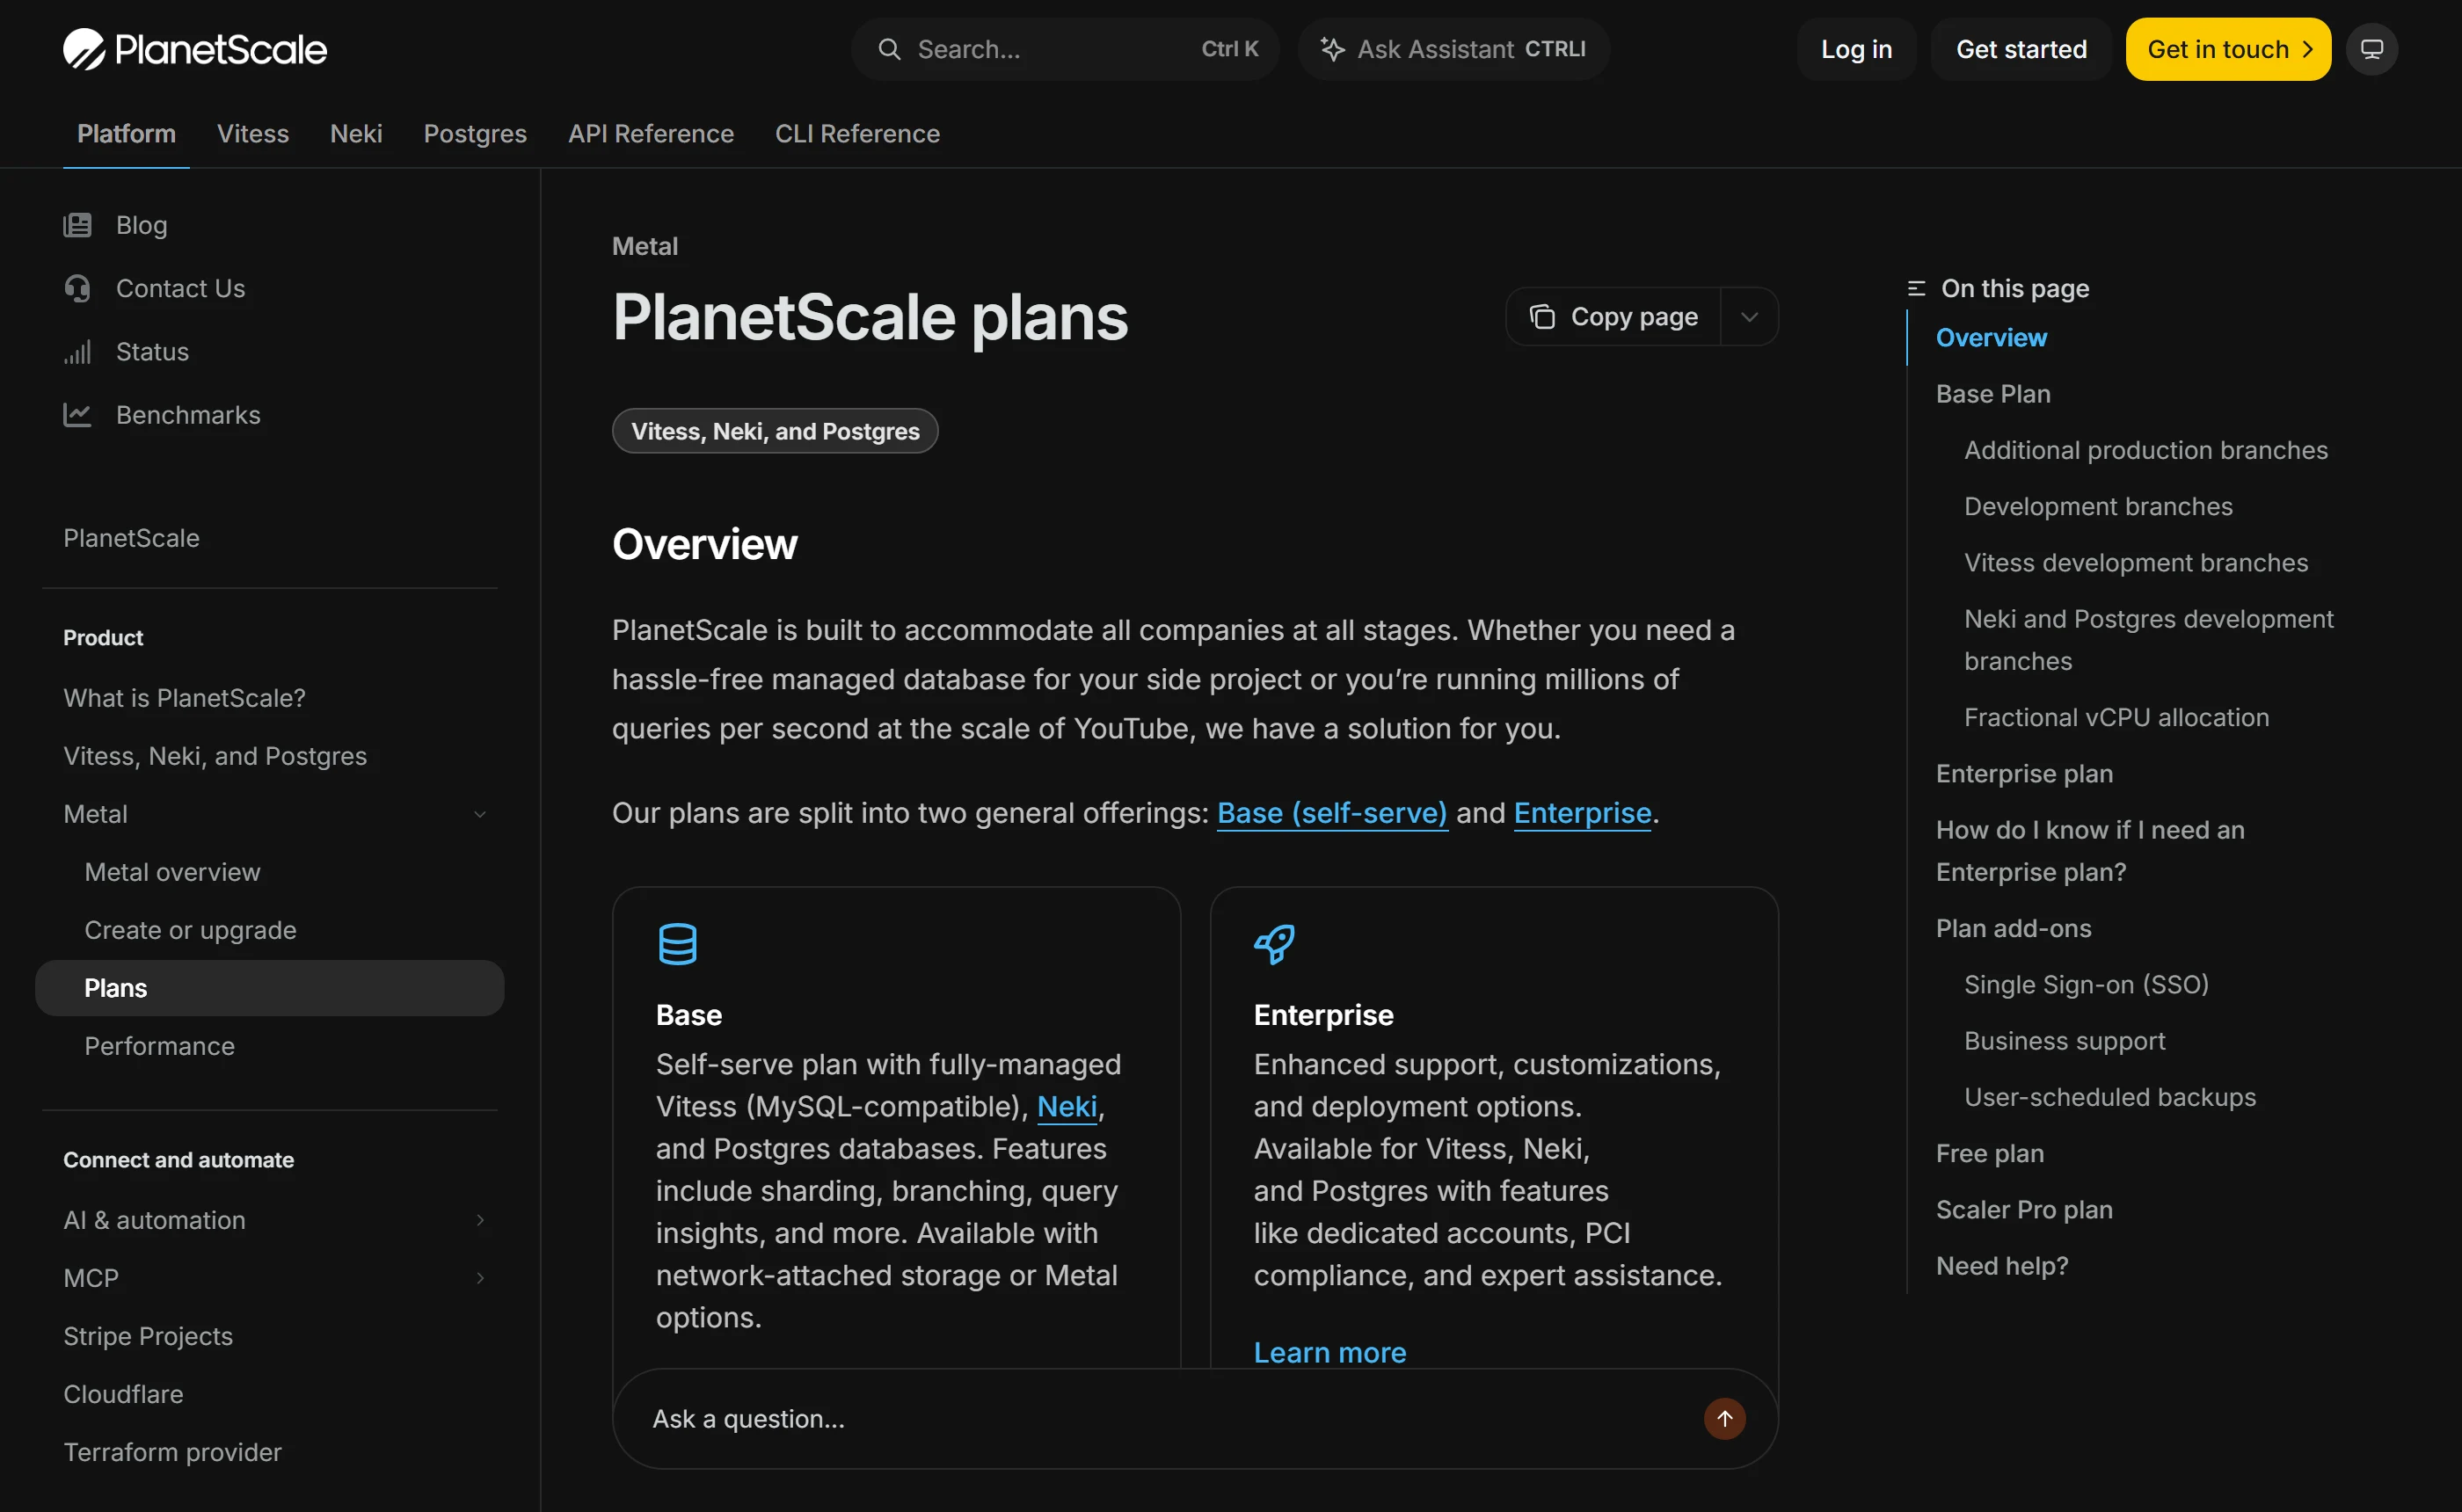Click the copy icon in Copy page
This screenshot has height=1512, width=2462.
(1542, 317)
